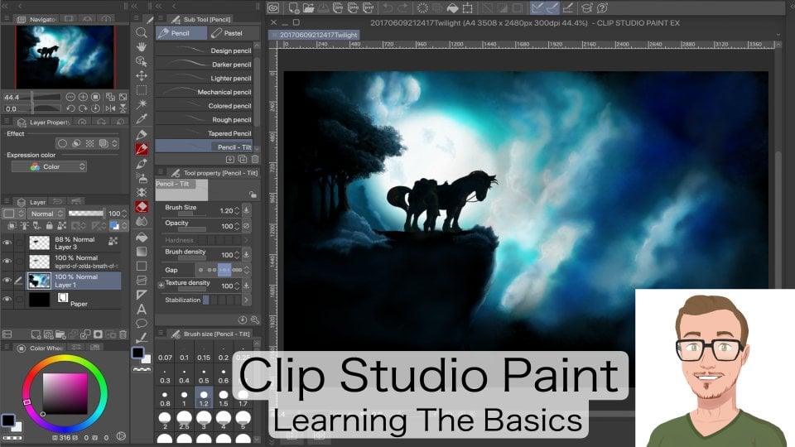Expand the Stabilization settings arrow
This screenshot has width=795, height=447.
tap(246, 300)
